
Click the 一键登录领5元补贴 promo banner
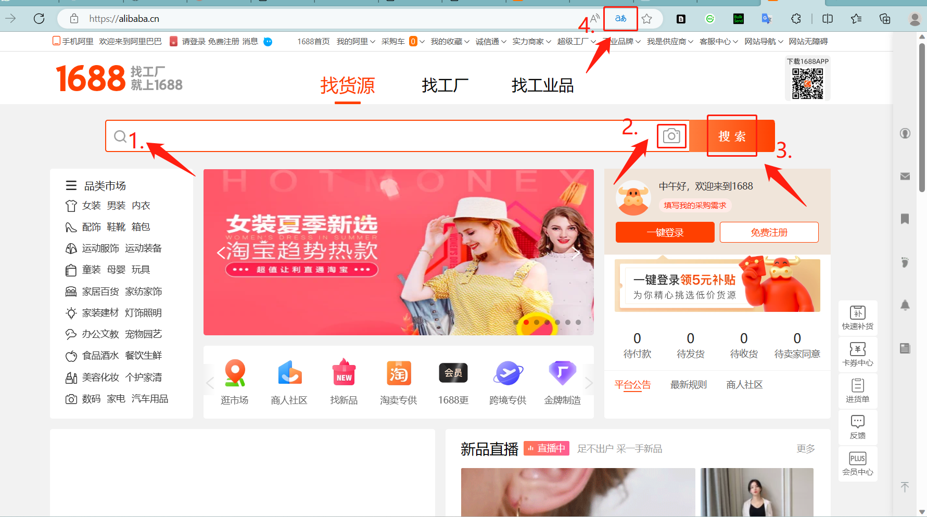tap(717, 285)
